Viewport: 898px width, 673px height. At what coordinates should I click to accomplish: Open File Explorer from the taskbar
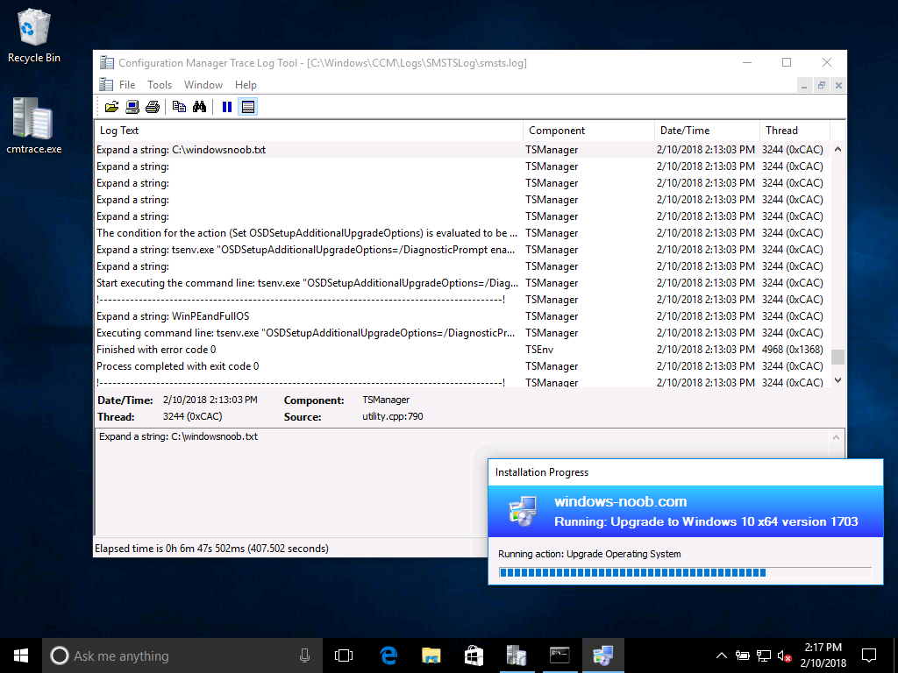(x=431, y=655)
